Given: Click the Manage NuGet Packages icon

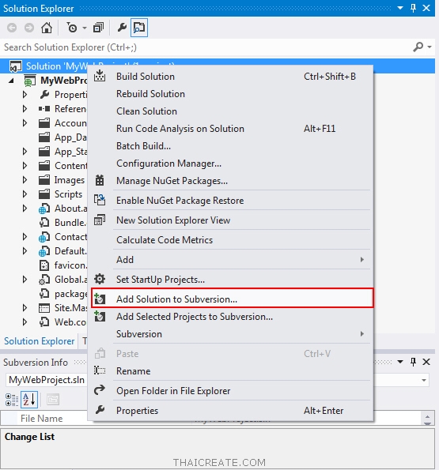Looking at the screenshot, I should [x=100, y=180].
